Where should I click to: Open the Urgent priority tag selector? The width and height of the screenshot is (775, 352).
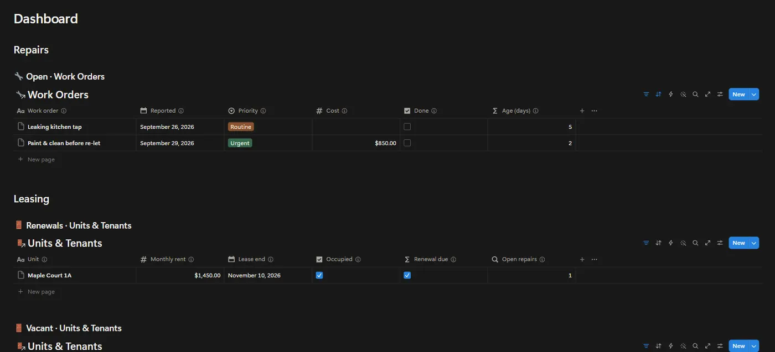pyautogui.click(x=240, y=143)
